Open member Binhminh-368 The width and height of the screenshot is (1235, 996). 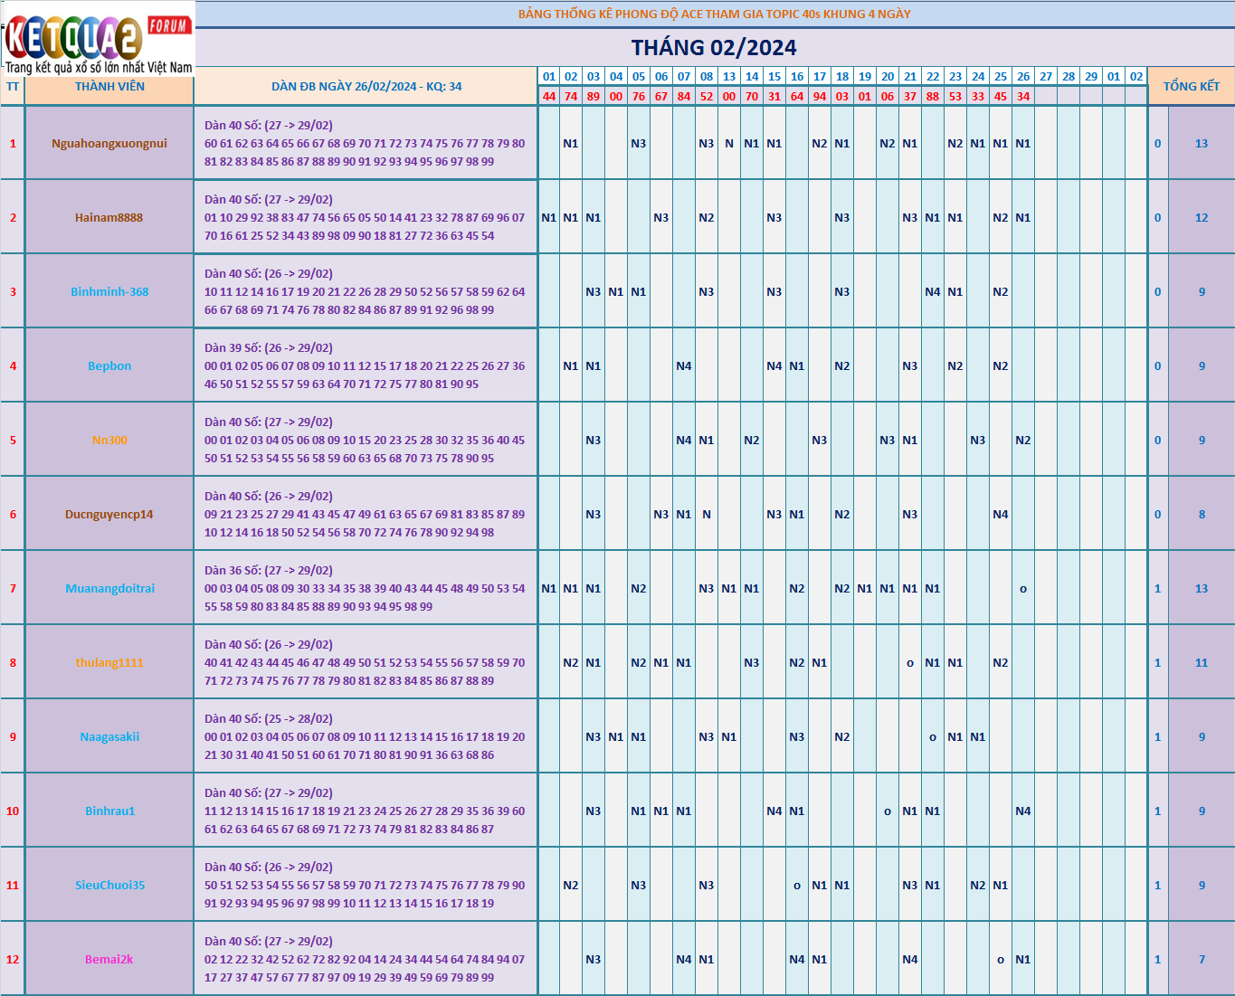pos(109,291)
